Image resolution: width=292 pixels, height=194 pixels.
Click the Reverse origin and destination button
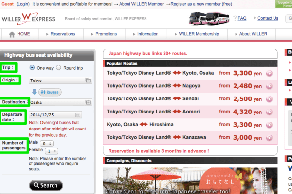49,92
